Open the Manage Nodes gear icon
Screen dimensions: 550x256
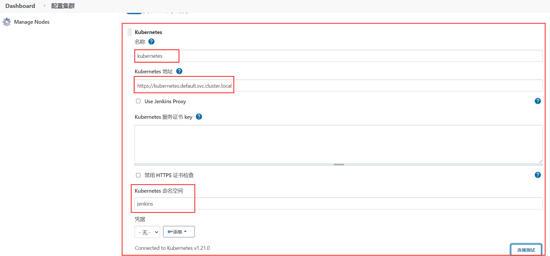click(x=6, y=22)
